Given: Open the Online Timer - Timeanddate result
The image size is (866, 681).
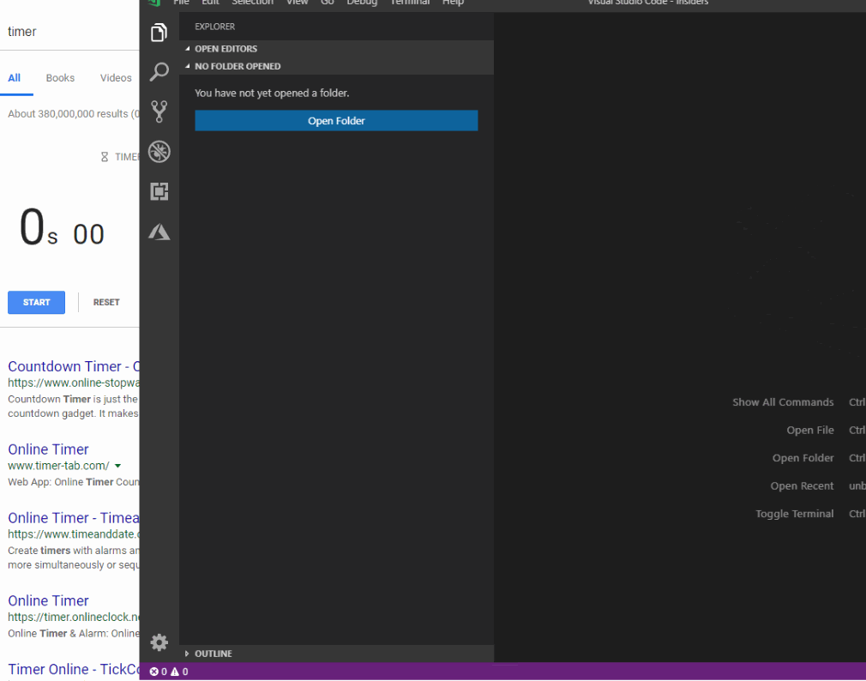Looking at the screenshot, I should (x=74, y=517).
